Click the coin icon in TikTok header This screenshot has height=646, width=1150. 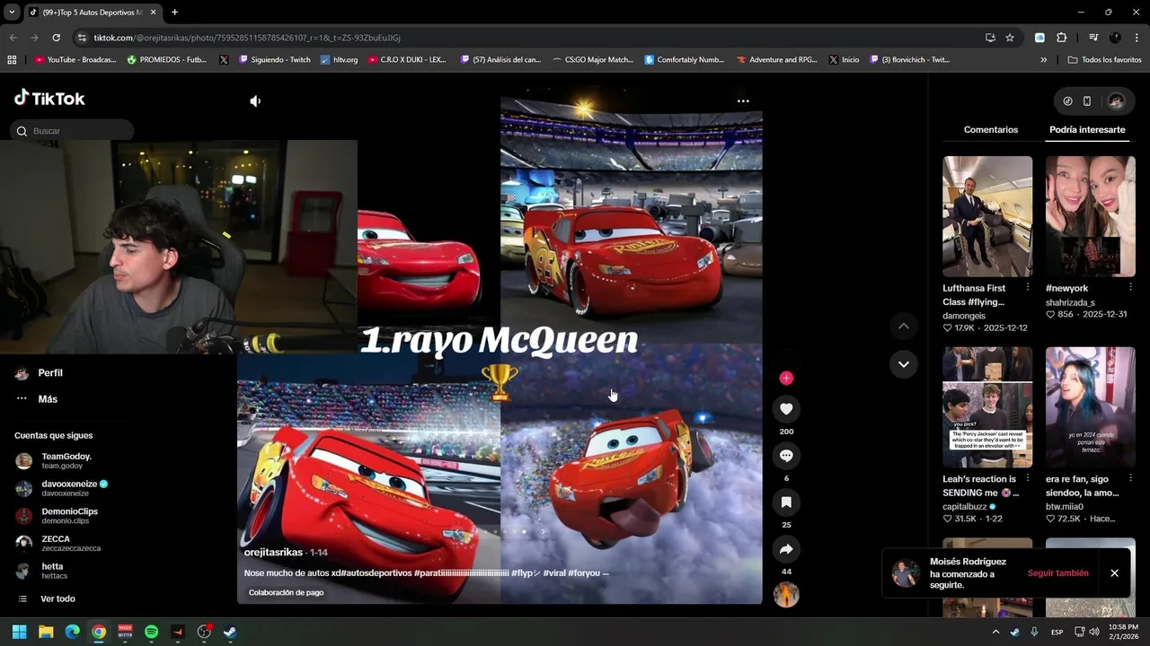1067,101
